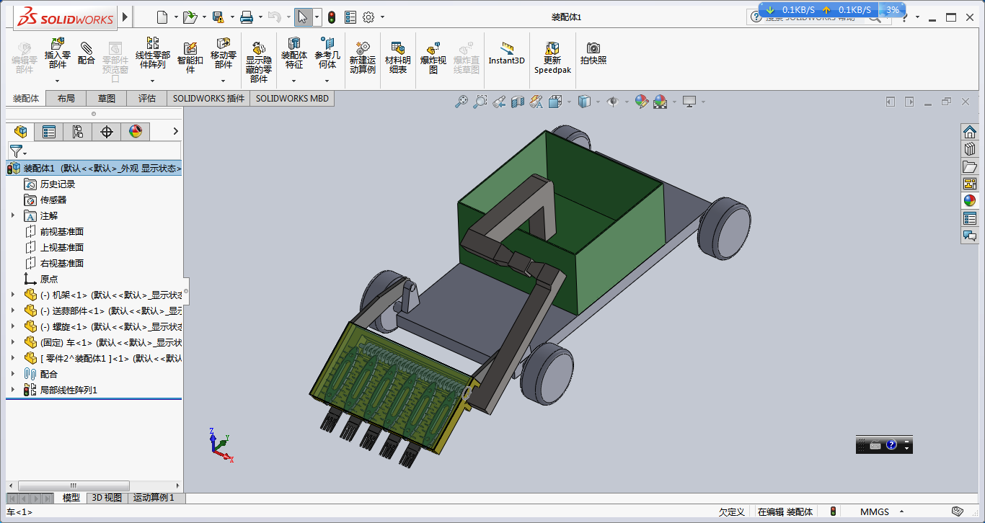Switch to the 草图 ribbon tab
This screenshot has width=985, height=523.
(x=107, y=99)
